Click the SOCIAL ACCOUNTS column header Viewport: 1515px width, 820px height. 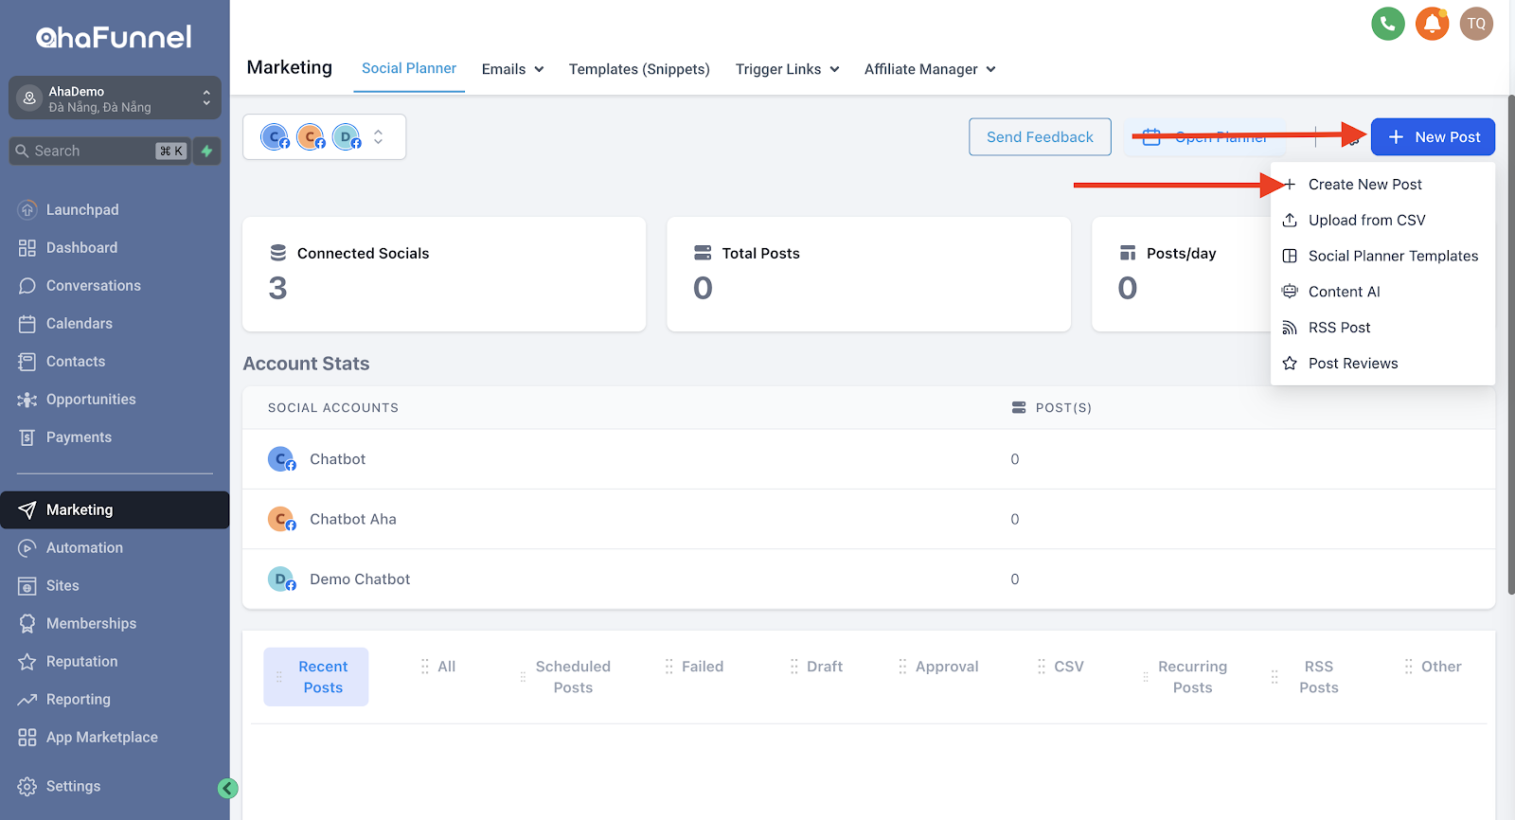333,407
